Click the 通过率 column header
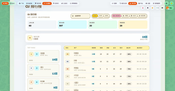Viewport: 175px width, 91px height. (x=128, y=48)
